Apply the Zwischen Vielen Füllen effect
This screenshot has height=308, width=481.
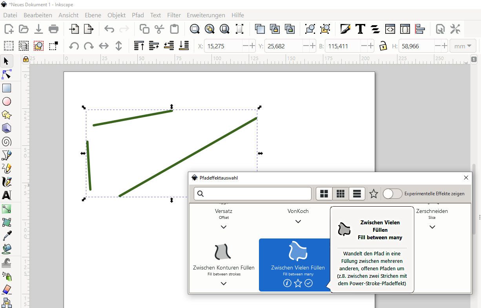click(309, 283)
